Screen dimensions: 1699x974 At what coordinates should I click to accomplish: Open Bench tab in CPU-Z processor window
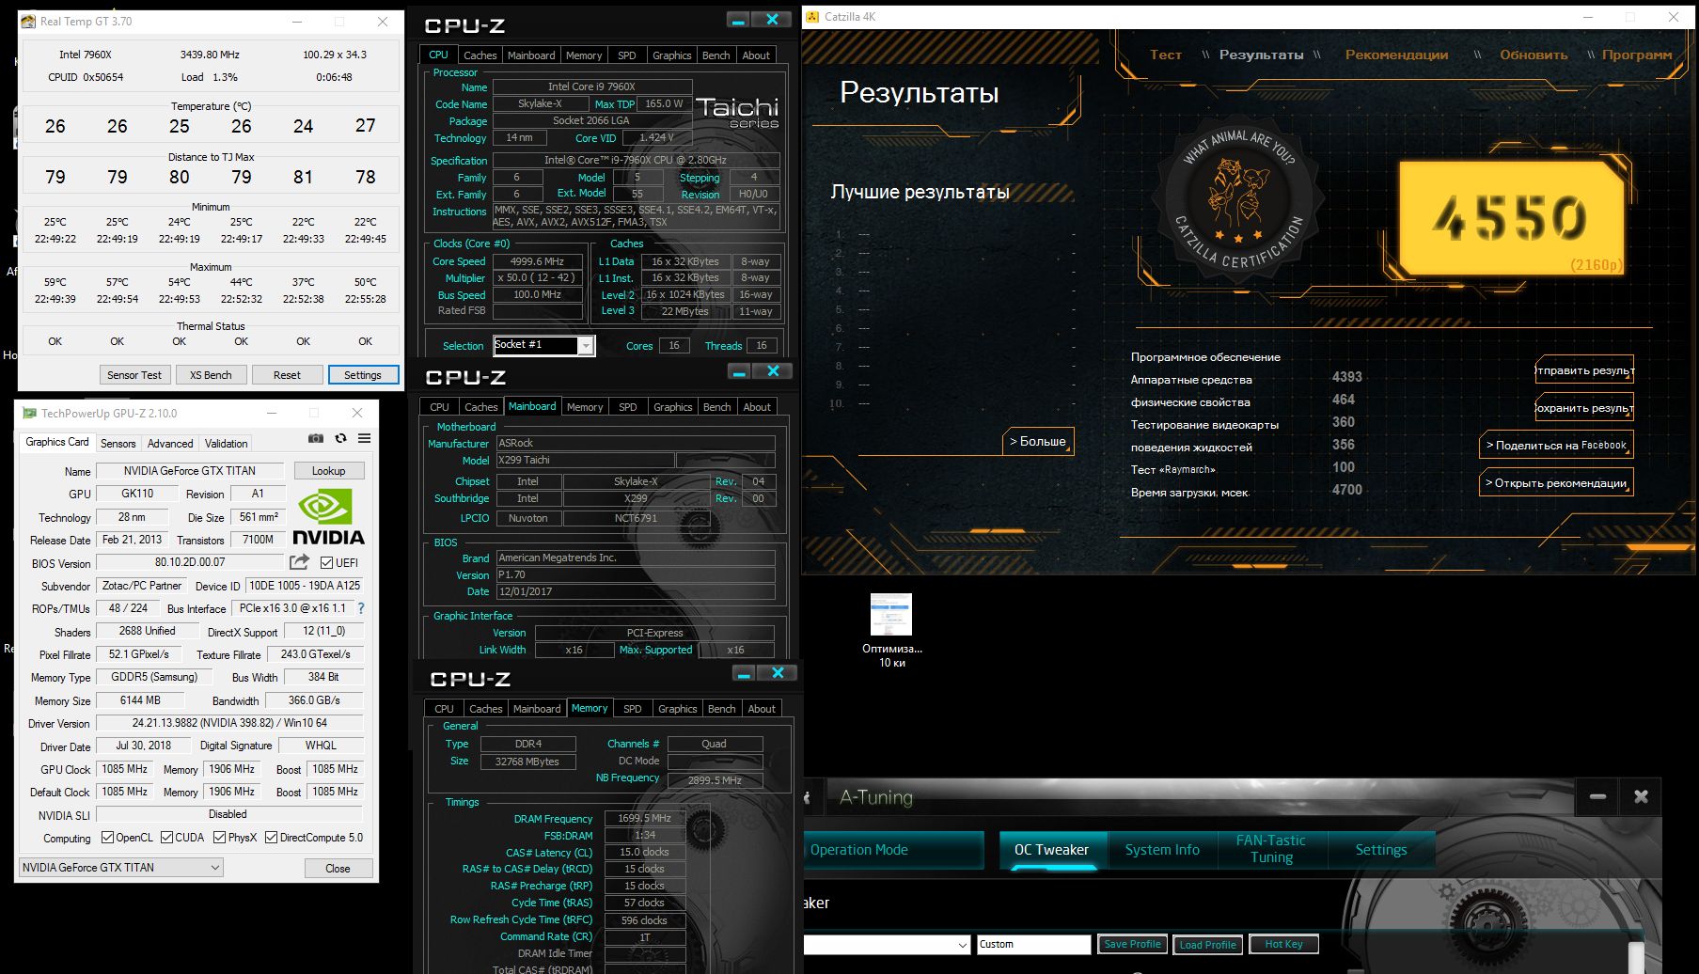coord(716,55)
